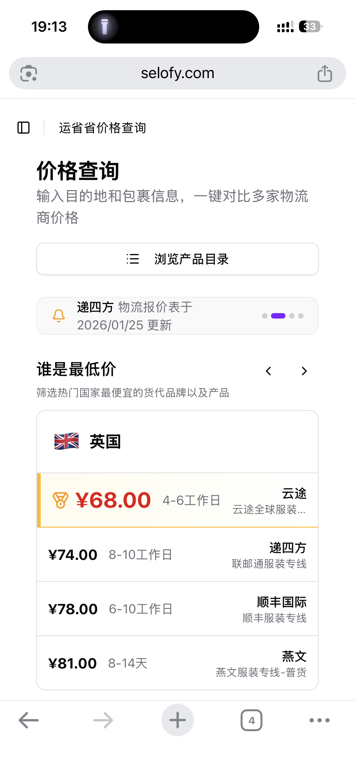Go back with the browser back arrow

[x=29, y=720]
